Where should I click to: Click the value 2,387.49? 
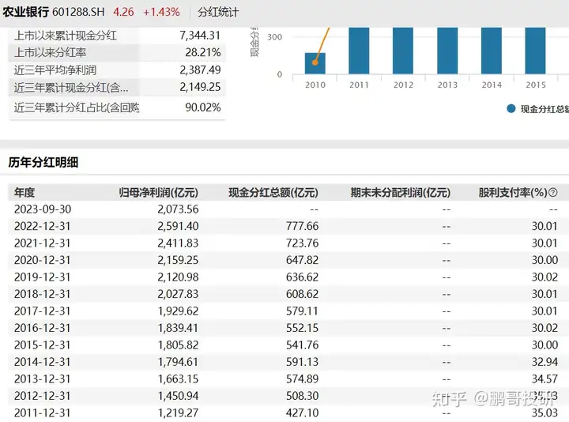point(200,70)
